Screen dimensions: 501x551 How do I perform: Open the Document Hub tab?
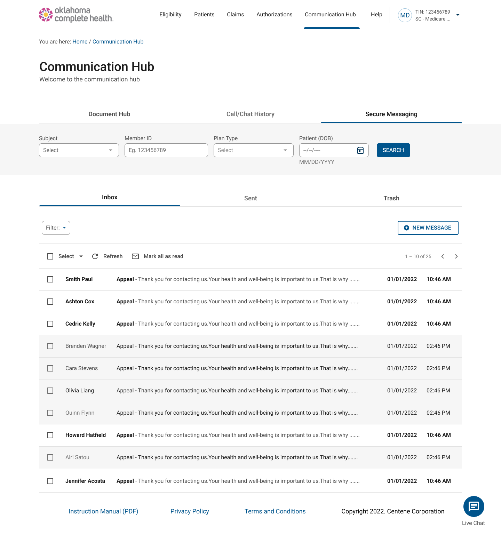pyautogui.click(x=109, y=114)
